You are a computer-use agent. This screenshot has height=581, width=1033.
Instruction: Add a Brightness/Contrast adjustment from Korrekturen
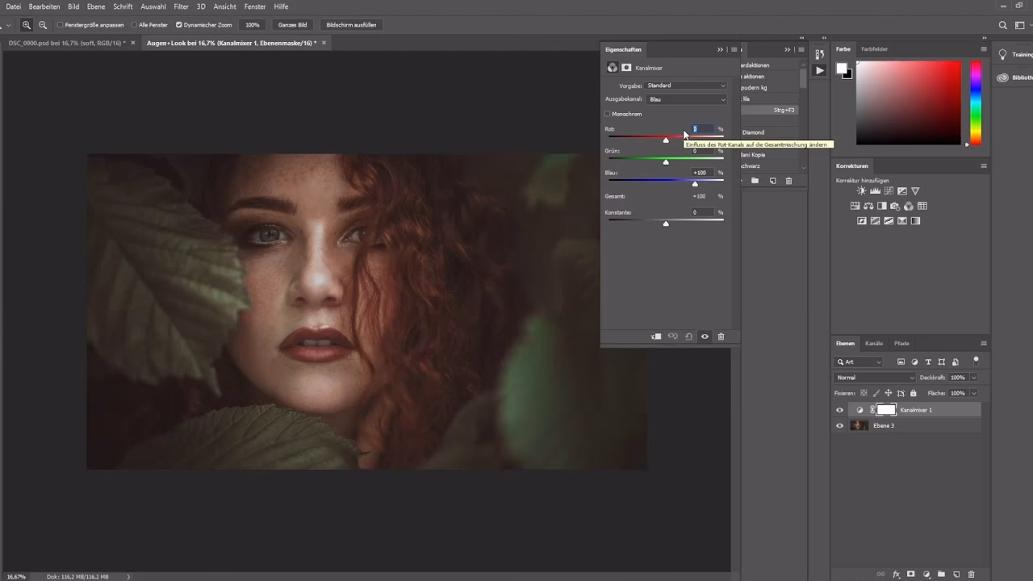(x=861, y=191)
